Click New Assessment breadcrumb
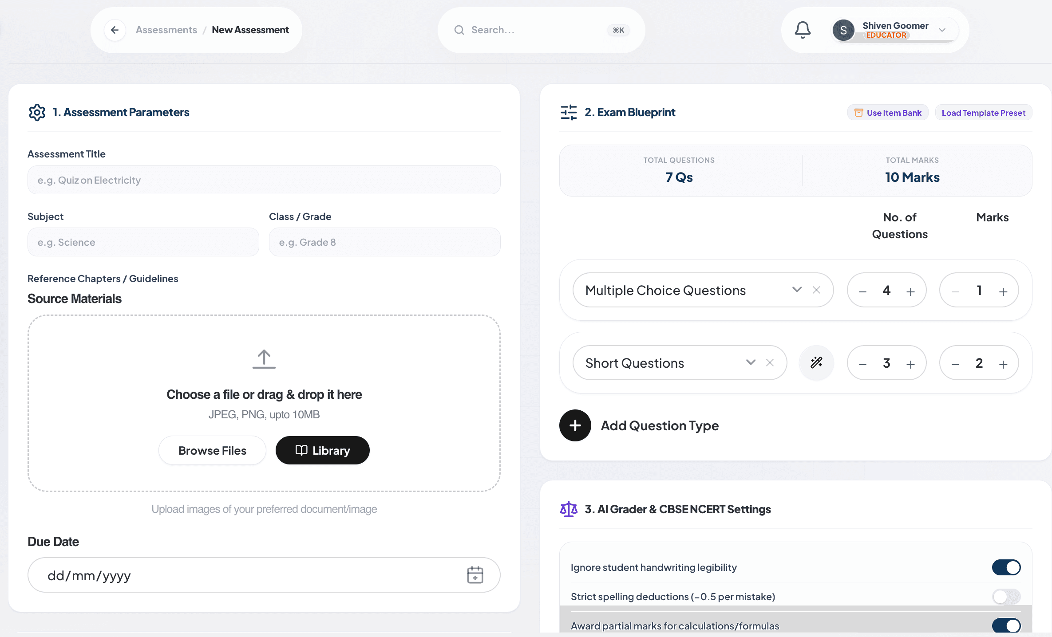 pos(250,30)
